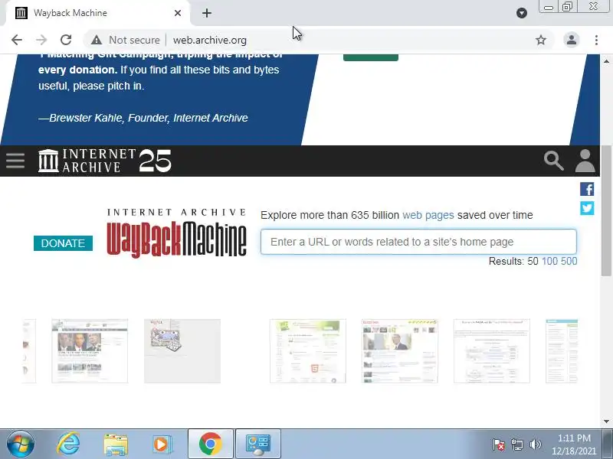Open the news thumbnail with suited man
Screen dimensions: 613x459
399,351
